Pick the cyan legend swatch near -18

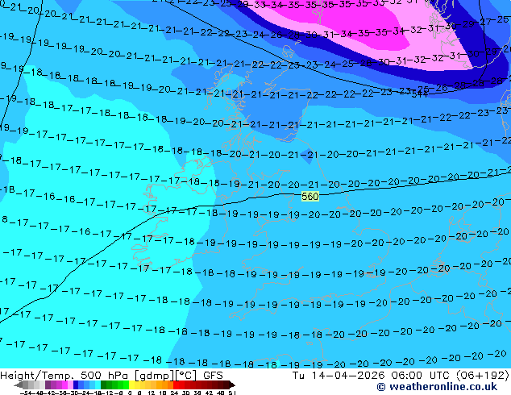(x=98, y=385)
